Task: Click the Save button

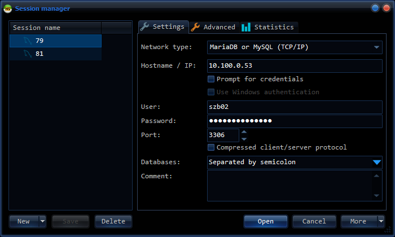Action: (71, 221)
